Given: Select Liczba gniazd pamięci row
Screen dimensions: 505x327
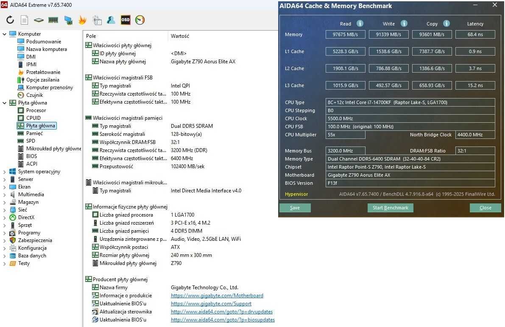Looking at the screenshot, I should (180, 231).
